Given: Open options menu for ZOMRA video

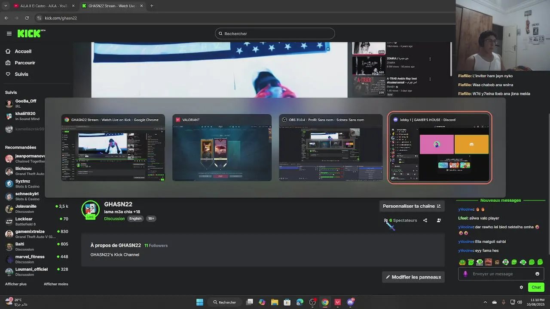Looking at the screenshot, I should tap(430, 59).
